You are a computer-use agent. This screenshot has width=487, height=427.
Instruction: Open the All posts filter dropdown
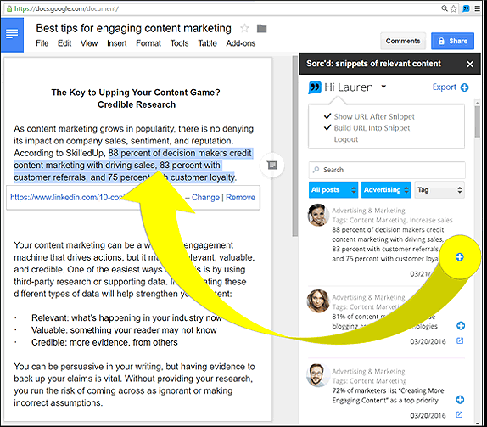(x=333, y=190)
